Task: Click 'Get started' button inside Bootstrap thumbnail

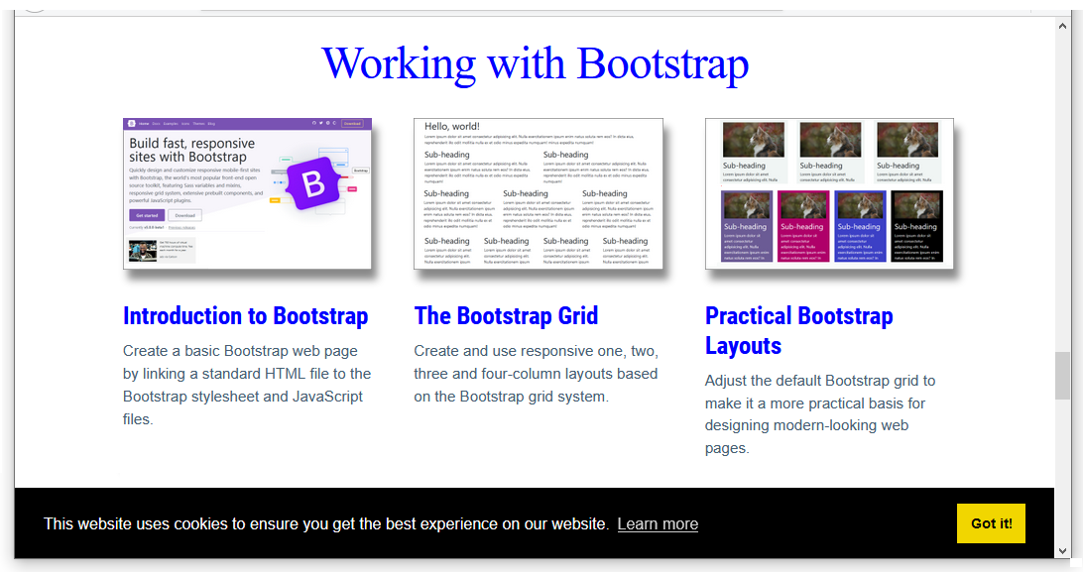Action: 146,215
